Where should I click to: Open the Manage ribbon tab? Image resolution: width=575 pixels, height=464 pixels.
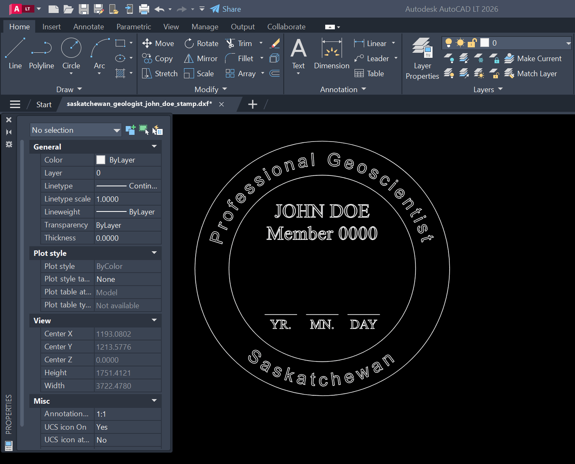[205, 27]
